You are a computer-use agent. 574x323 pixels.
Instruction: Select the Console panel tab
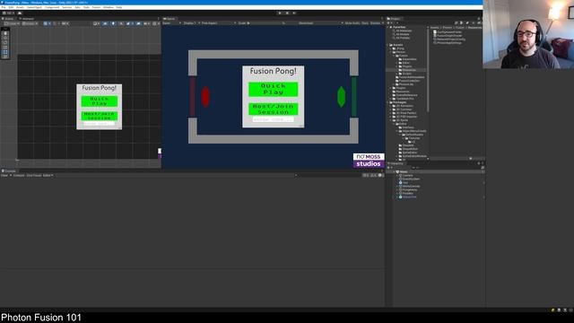9,171
